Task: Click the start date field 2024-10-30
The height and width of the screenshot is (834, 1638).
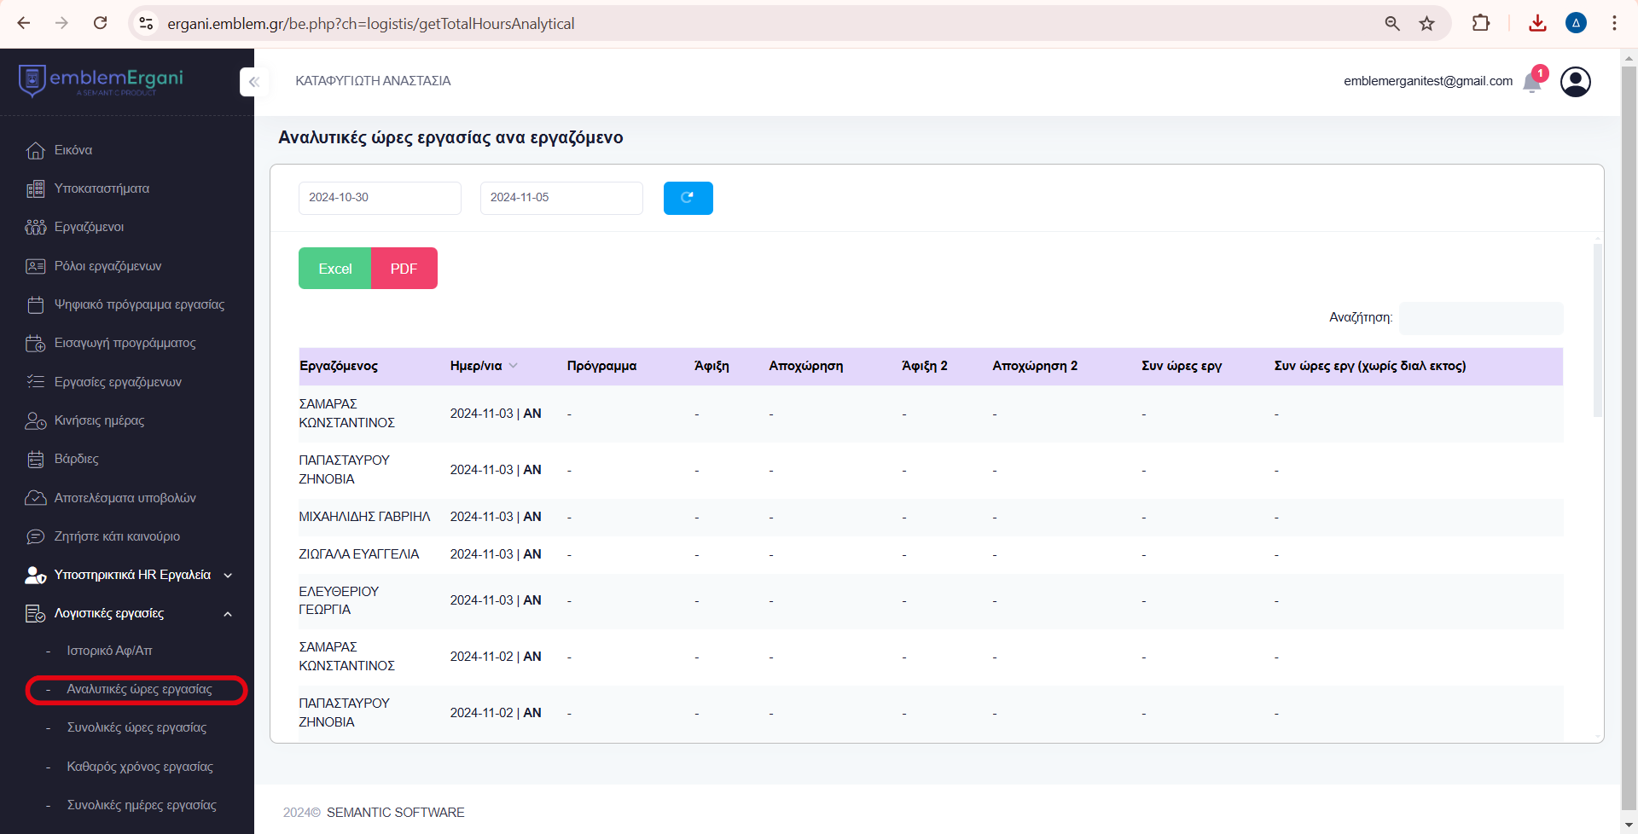Action: (380, 198)
